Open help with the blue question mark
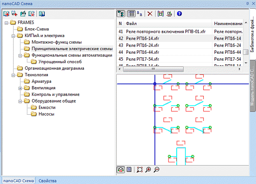 point(179,14)
